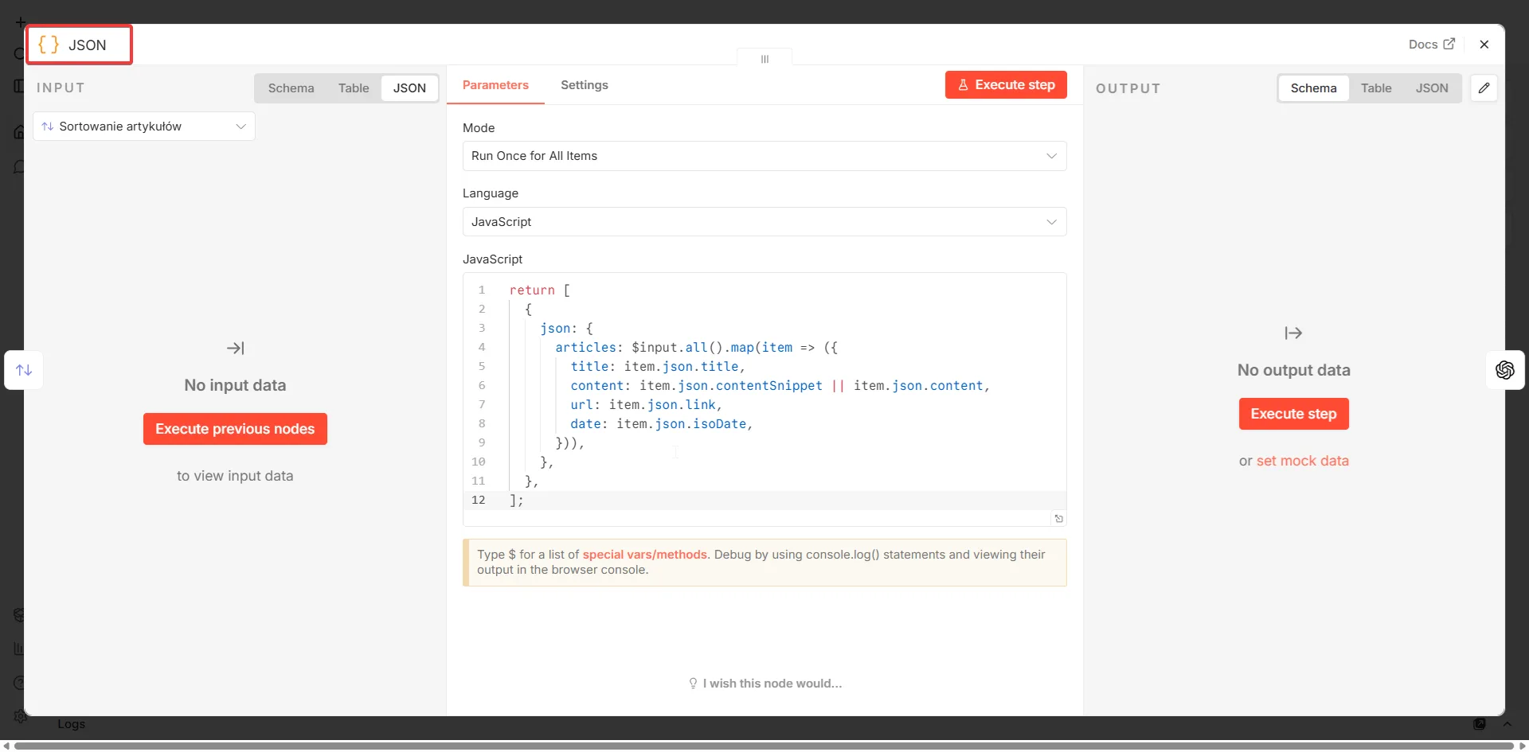Close the node editor panel
1529x752 pixels.
click(1484, 45)
